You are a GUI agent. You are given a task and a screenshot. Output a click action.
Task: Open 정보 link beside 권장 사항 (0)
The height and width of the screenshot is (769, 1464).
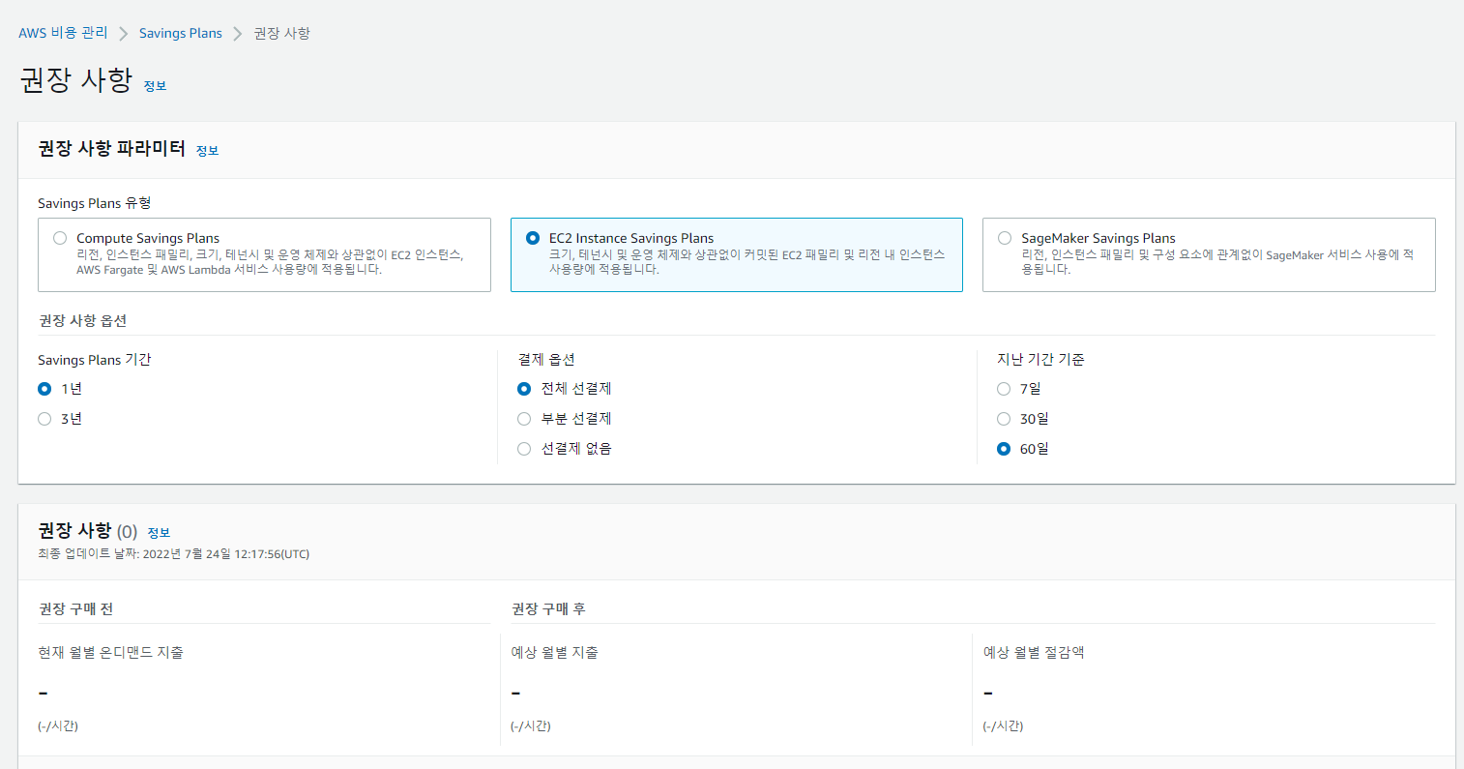tap(159, 533)
